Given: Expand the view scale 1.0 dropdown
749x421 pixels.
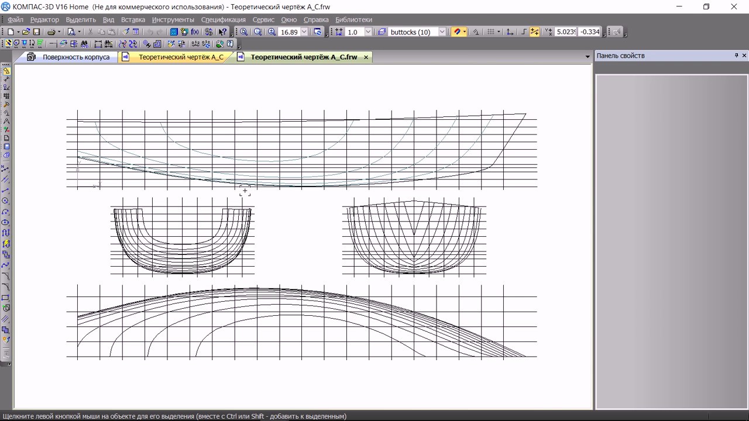Looking at the screenshot, I should tap(368, 32).
